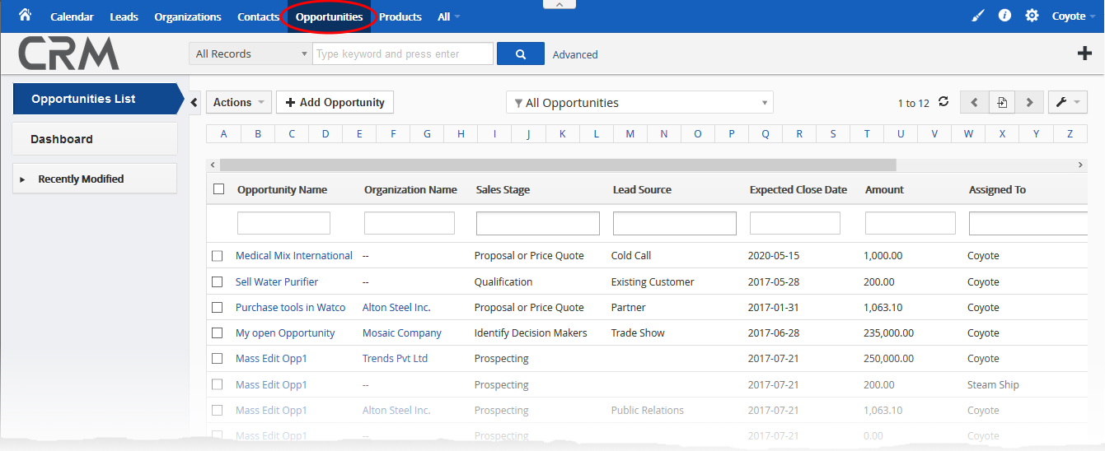Open the Contacts tab
Image resolution: width=1105 pixels, height=451 pixels.
pos(258,16)
